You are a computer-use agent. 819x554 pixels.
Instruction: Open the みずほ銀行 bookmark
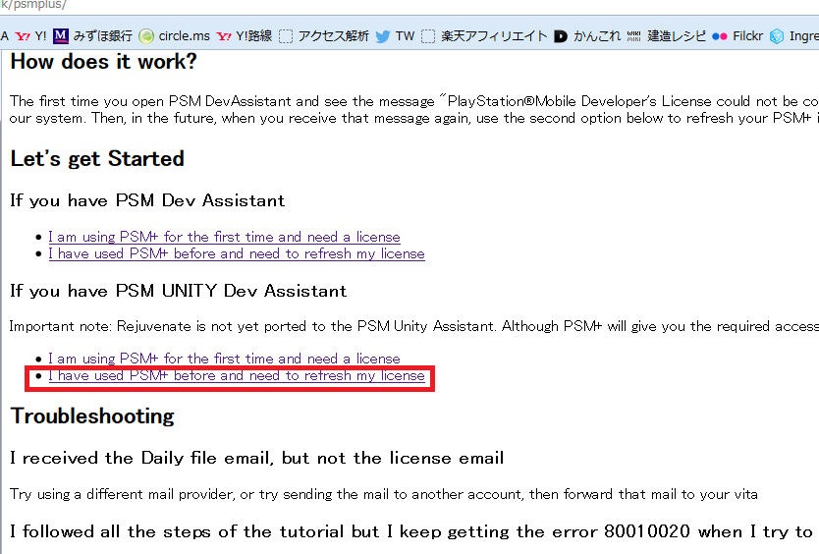[x=93, y=36]
